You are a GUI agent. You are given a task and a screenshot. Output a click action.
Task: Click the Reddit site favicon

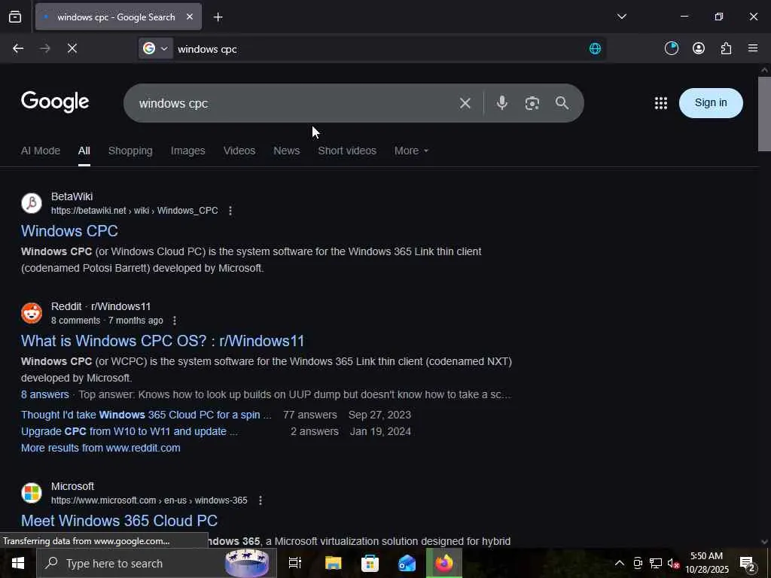32,313
